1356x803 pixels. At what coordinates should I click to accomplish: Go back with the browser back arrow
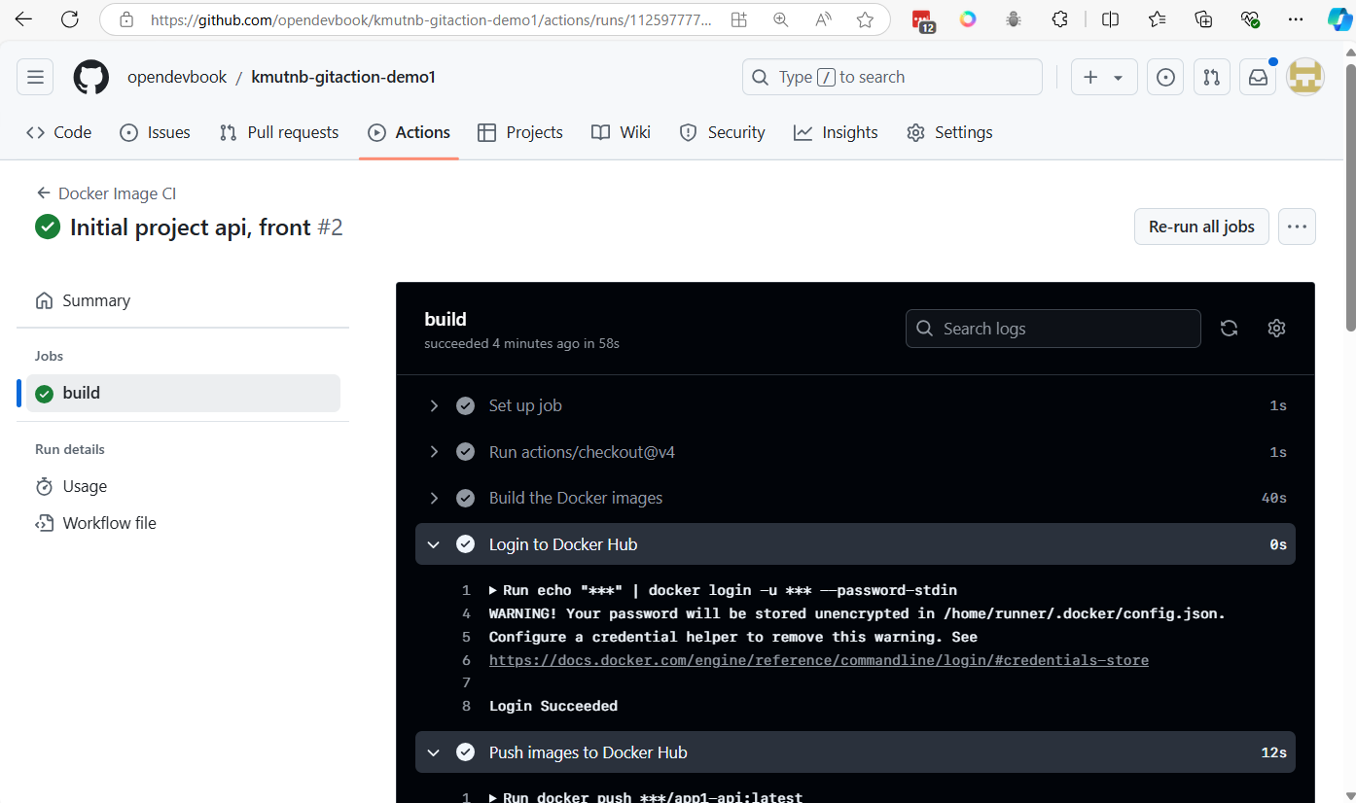point(23,19)
